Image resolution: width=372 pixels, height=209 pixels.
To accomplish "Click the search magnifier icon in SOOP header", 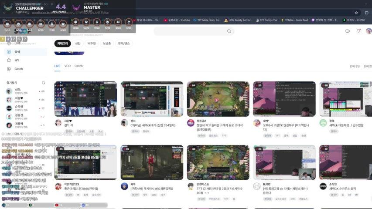I will [x=229, y=31].
